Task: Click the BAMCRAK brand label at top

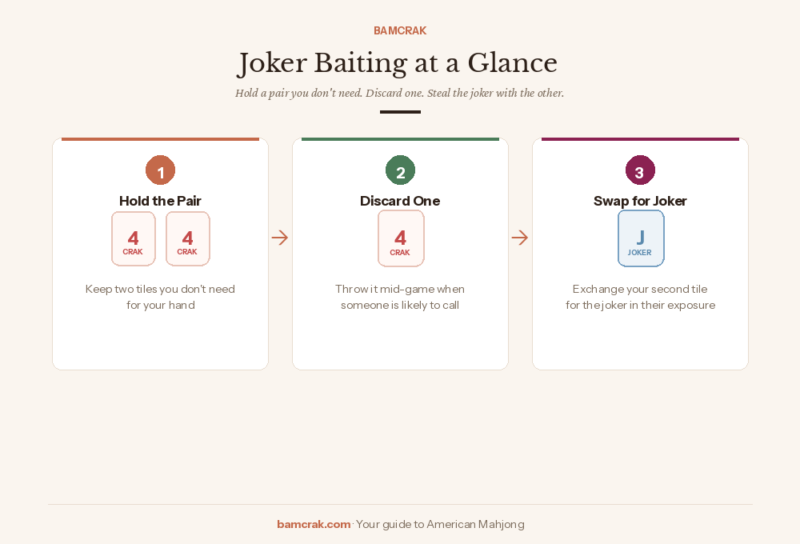Action: coord(400,30)
